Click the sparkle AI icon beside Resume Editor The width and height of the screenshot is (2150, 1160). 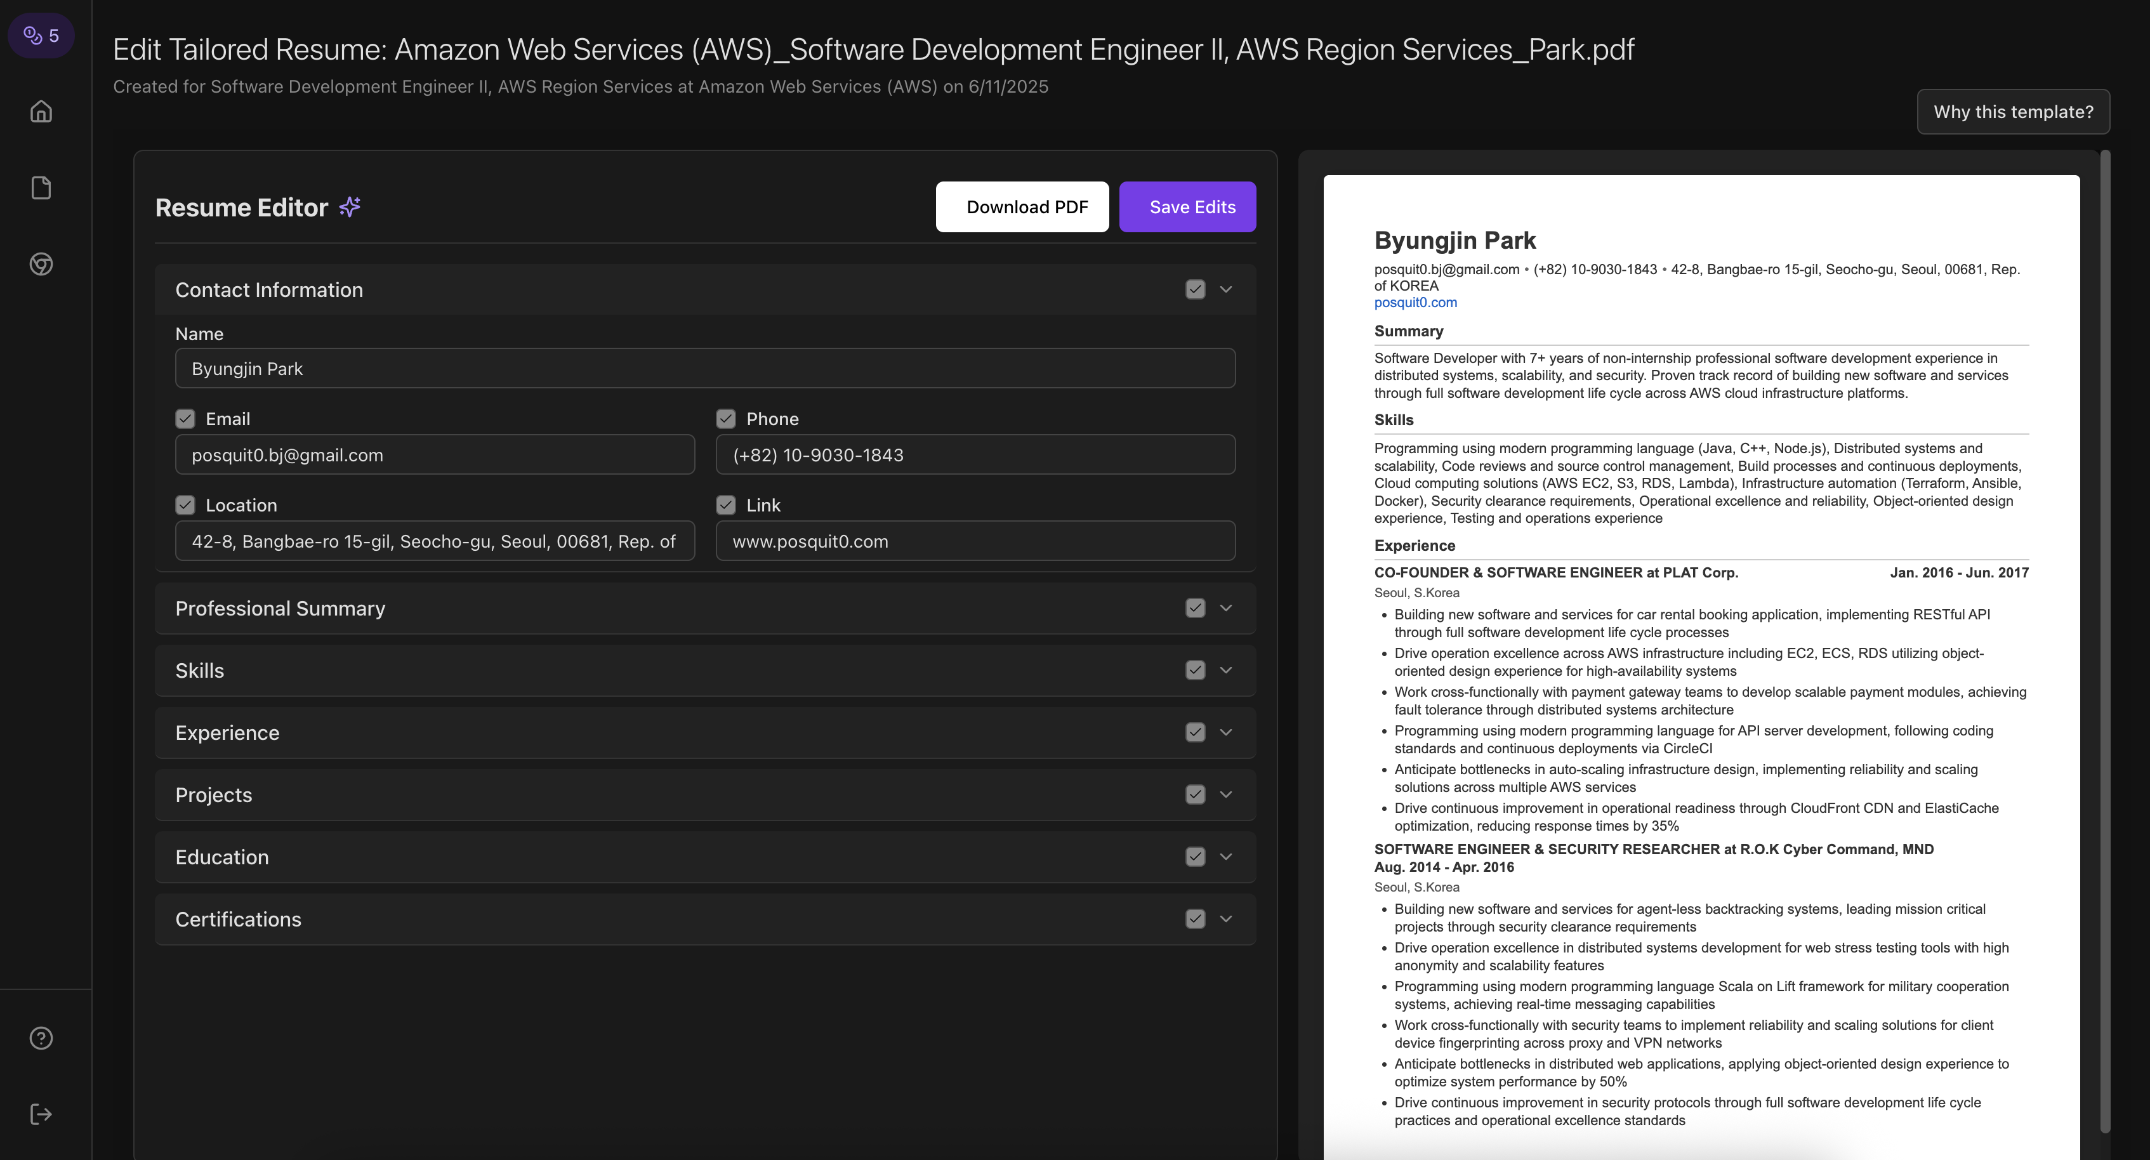coord(350,206)
